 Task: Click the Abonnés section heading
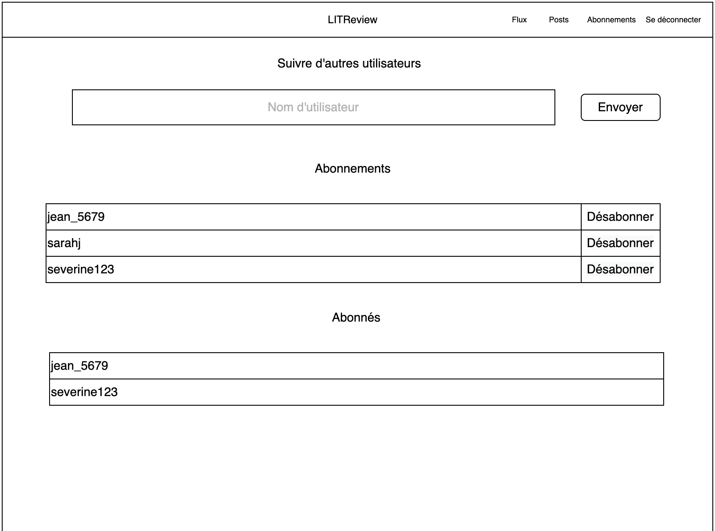(356, 318)
